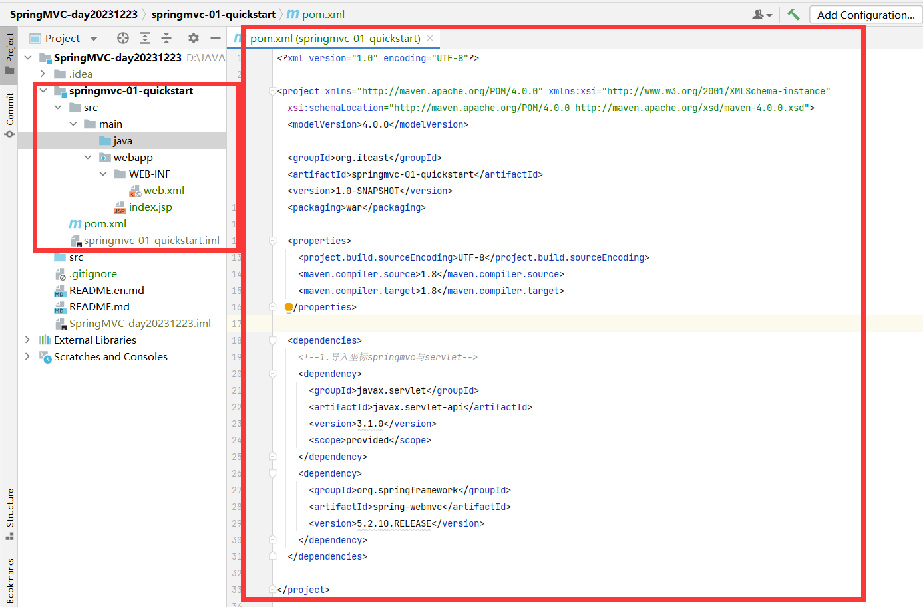Fold the javax.servlet dependency block
Viewport: 923px width, 607px height.
(x=272, y=374)
